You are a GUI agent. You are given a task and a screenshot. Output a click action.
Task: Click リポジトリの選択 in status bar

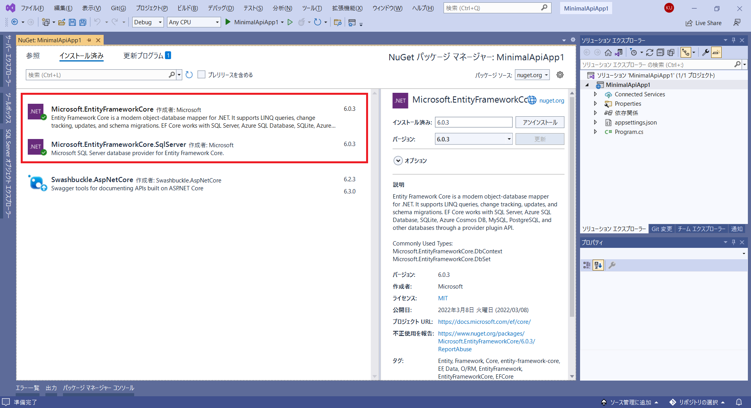click(x=697, y=402)
